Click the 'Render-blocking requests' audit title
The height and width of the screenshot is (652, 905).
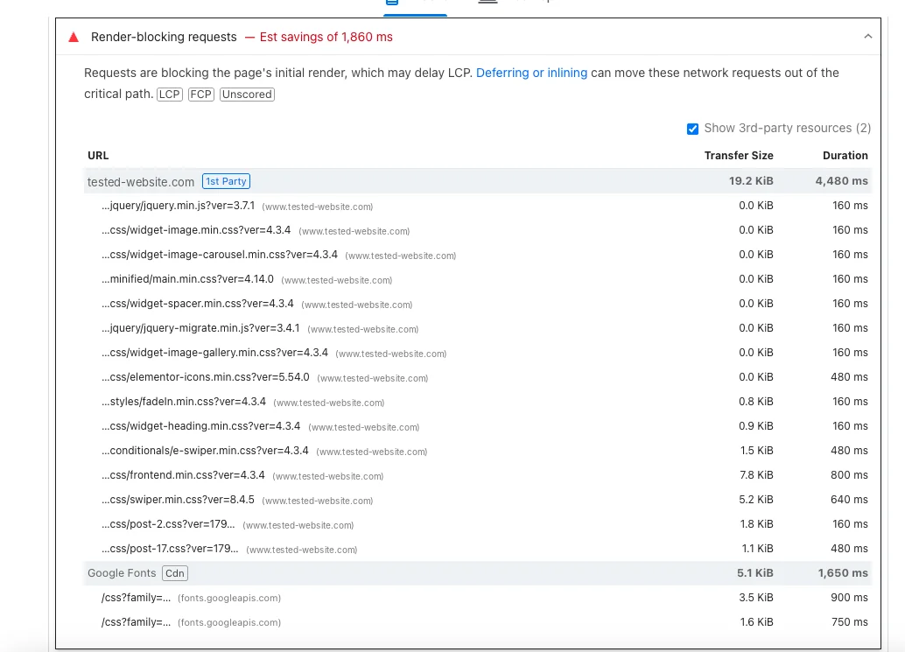tap(164, 37)
